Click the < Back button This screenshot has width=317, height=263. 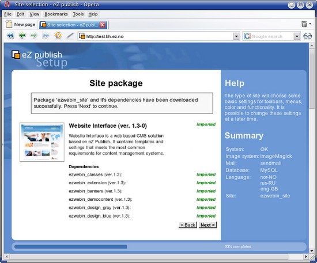pos(188,225)
